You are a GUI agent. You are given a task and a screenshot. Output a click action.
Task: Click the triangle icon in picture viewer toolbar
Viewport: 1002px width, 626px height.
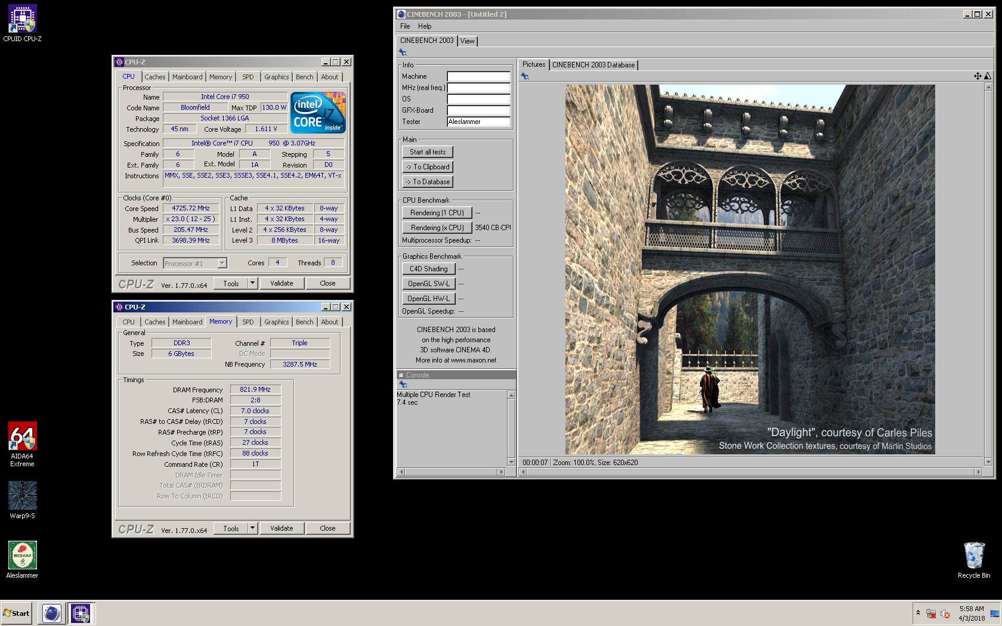click(988, 76)
